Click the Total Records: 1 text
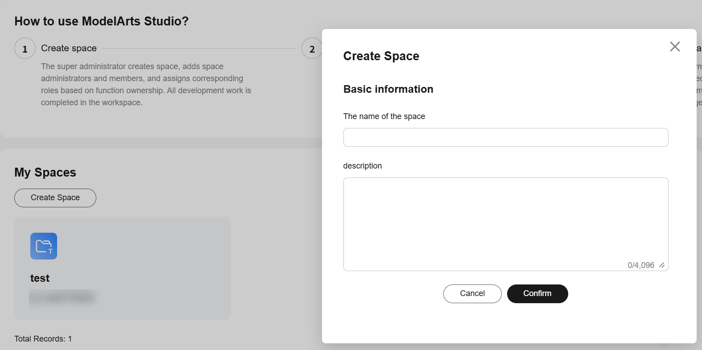 (x=43, y=339)
